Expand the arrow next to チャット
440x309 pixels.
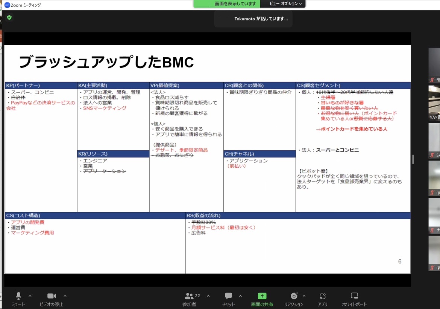[x=240, y=296]
